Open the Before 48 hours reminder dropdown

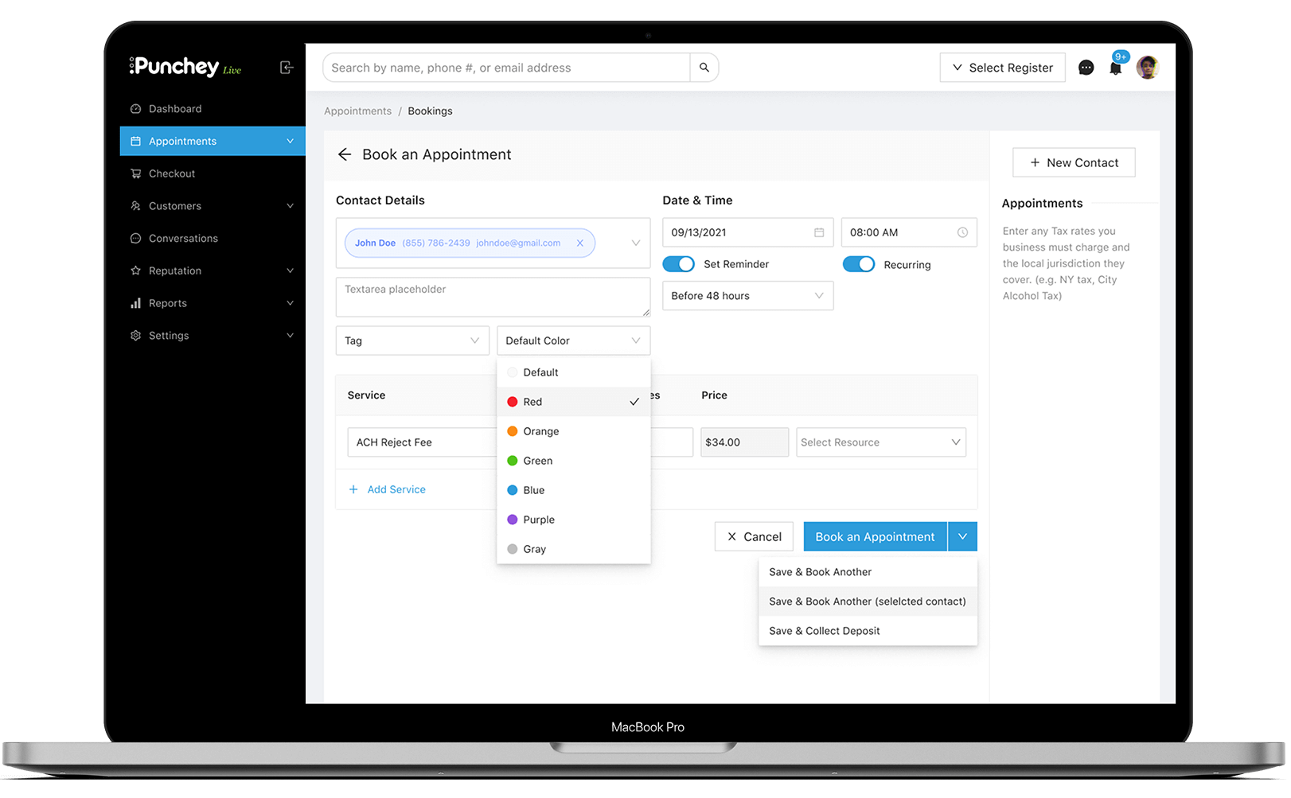pos(747,296)
